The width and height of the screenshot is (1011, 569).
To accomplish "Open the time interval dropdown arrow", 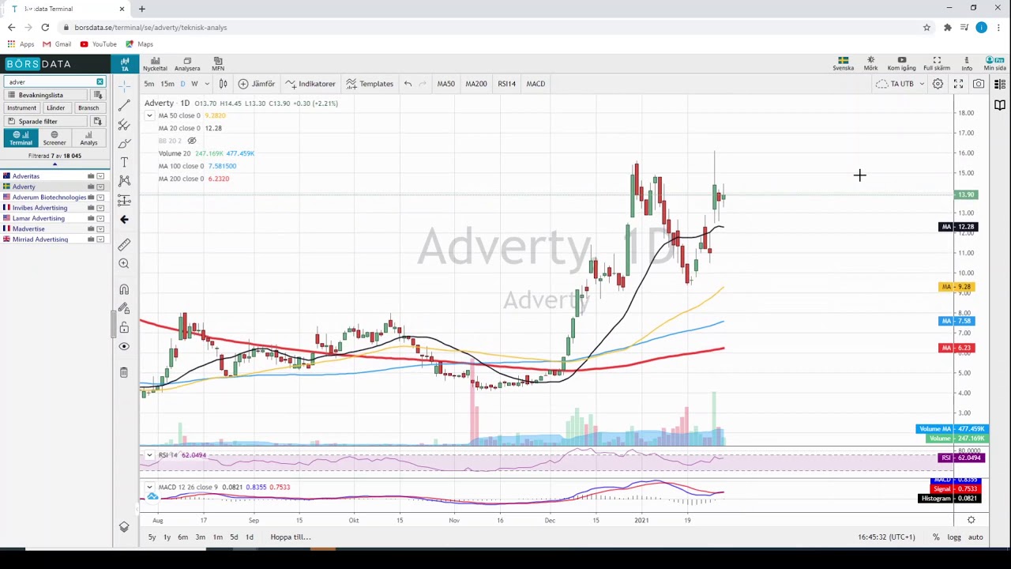I will [207, 84].
